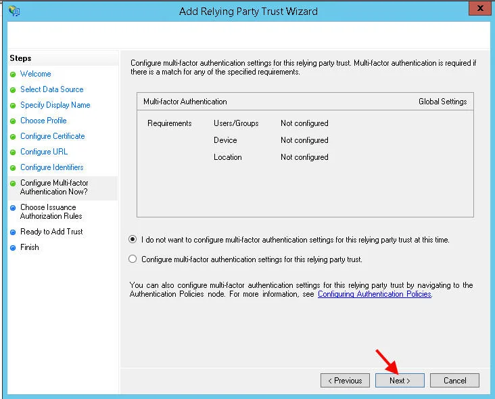495x399 pixels.
Task: Cancel the wizard
Action: tap(454, 380)
